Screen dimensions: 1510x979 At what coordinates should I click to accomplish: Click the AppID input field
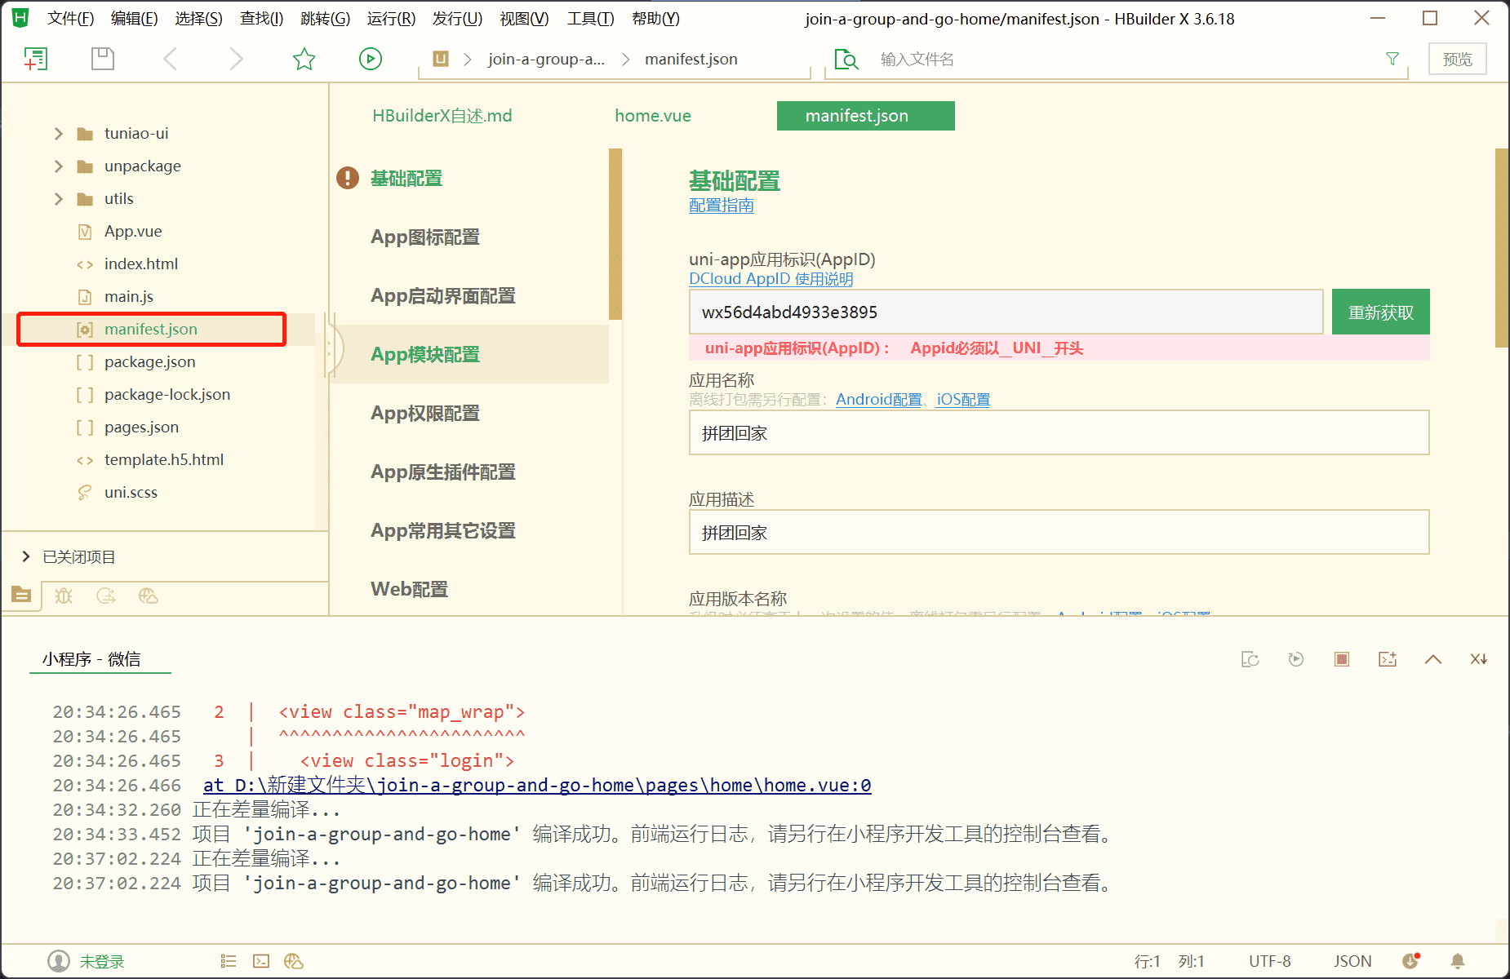1006,312
